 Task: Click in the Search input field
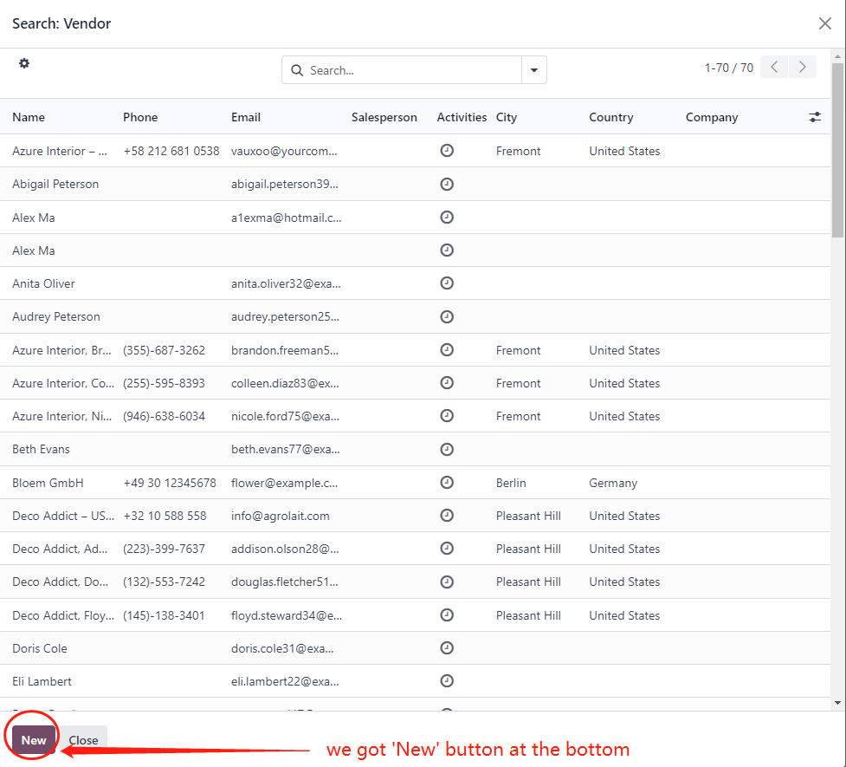pos(411,70)
